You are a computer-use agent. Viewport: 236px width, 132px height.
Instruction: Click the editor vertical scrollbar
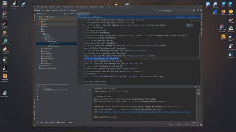click(200, 46)
